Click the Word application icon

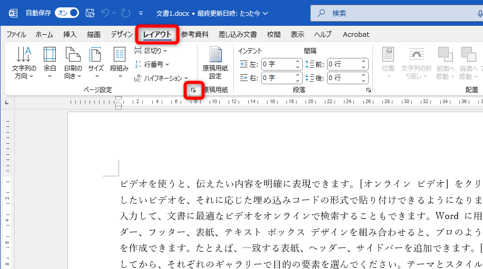point(13,13)
